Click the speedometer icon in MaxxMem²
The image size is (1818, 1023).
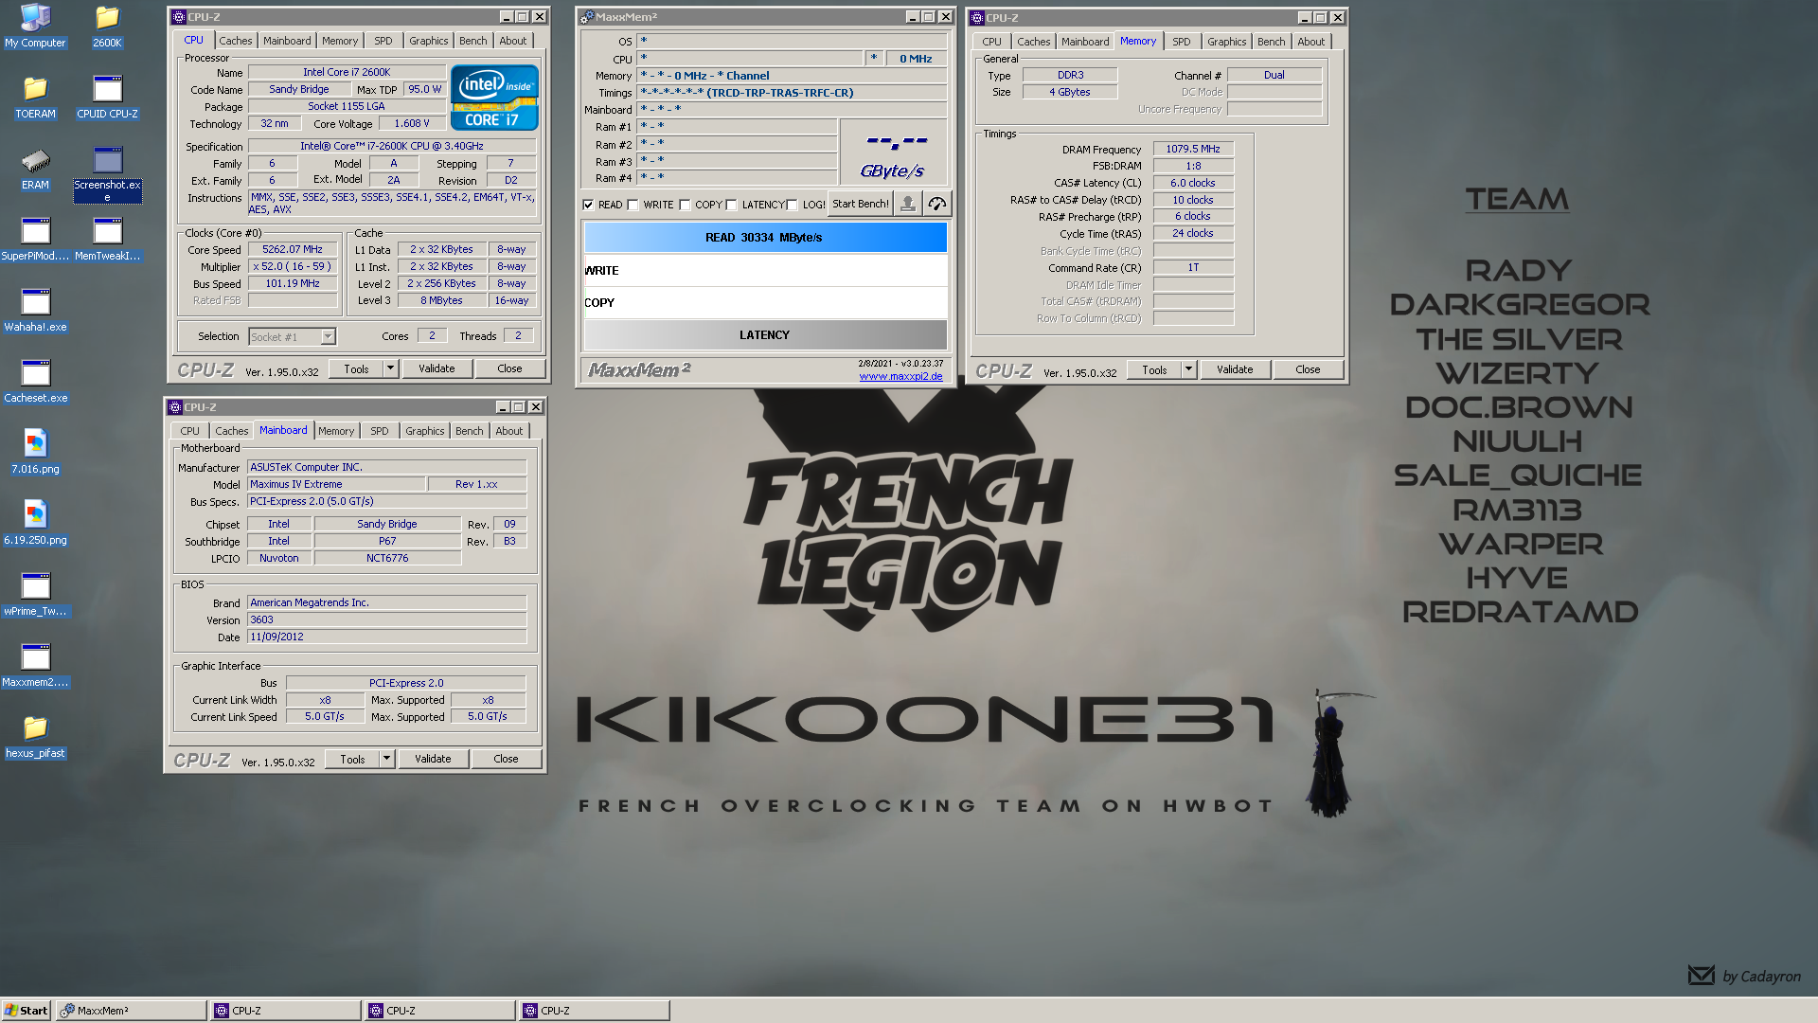pos(936,204)
